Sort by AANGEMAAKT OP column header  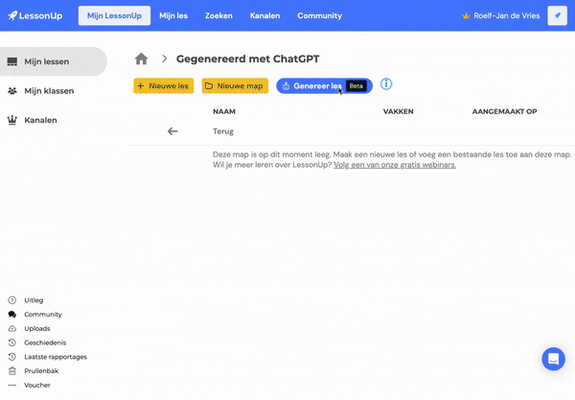(504, 111)
